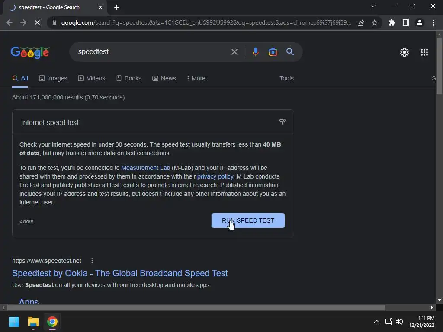Open the Measurement Lab link
The height and width of the screenshot is (332, 443).
(145, 168)
